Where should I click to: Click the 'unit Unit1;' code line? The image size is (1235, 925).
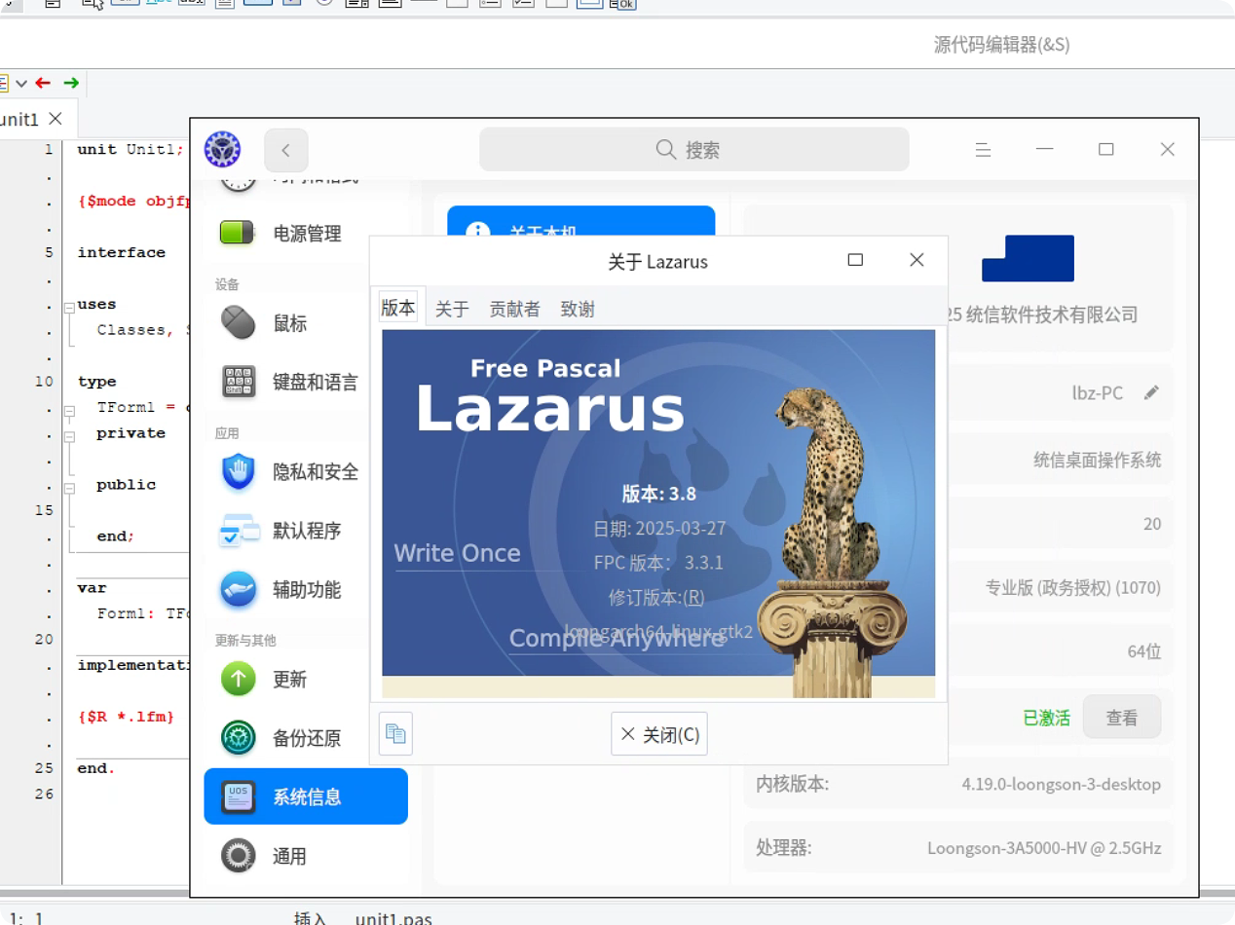point(130,149)
